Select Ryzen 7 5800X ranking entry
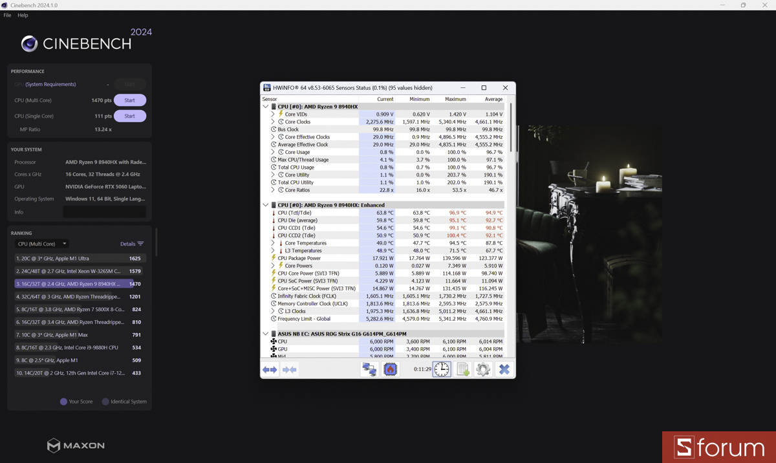 (x=78, y=309)
